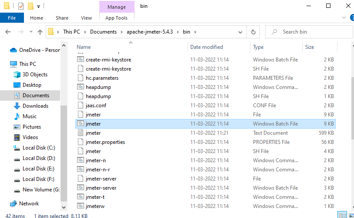Viewport: 354px width, 218px height.
Task: Click the Back navigation arrow
Action: pos(8,32)
